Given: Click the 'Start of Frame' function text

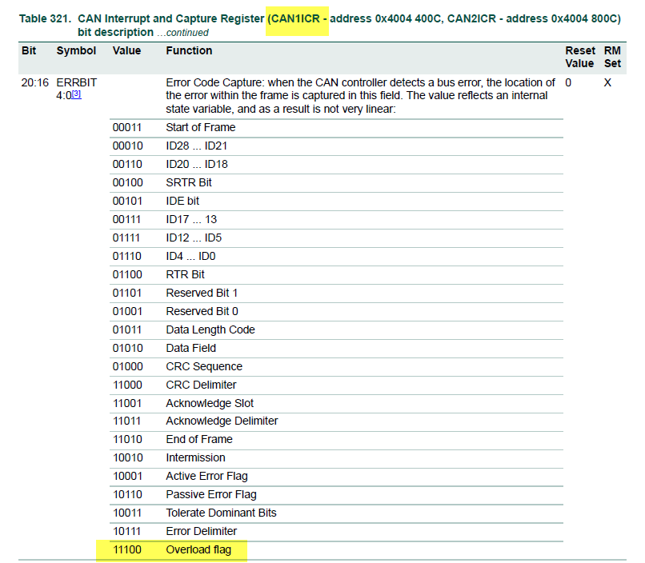Looking at the screenshot, I should click(x=201, y=127).
